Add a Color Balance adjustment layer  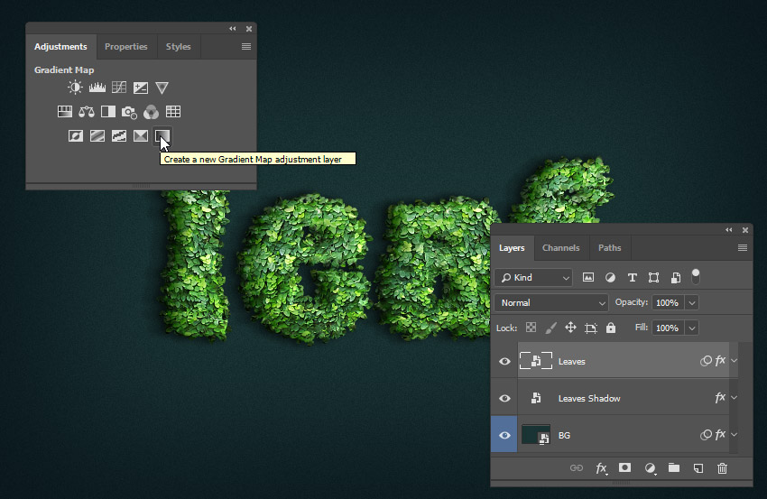tap(87, 112)
